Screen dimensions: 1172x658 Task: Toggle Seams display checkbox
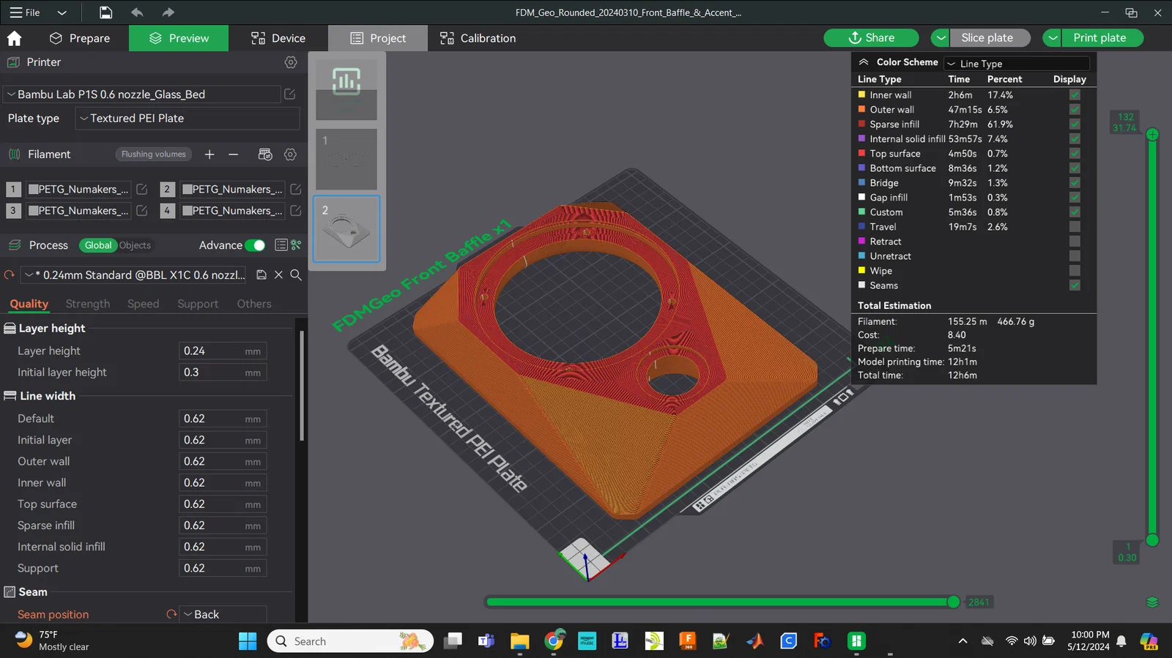pyautogui.click(x=1075, y=285)
